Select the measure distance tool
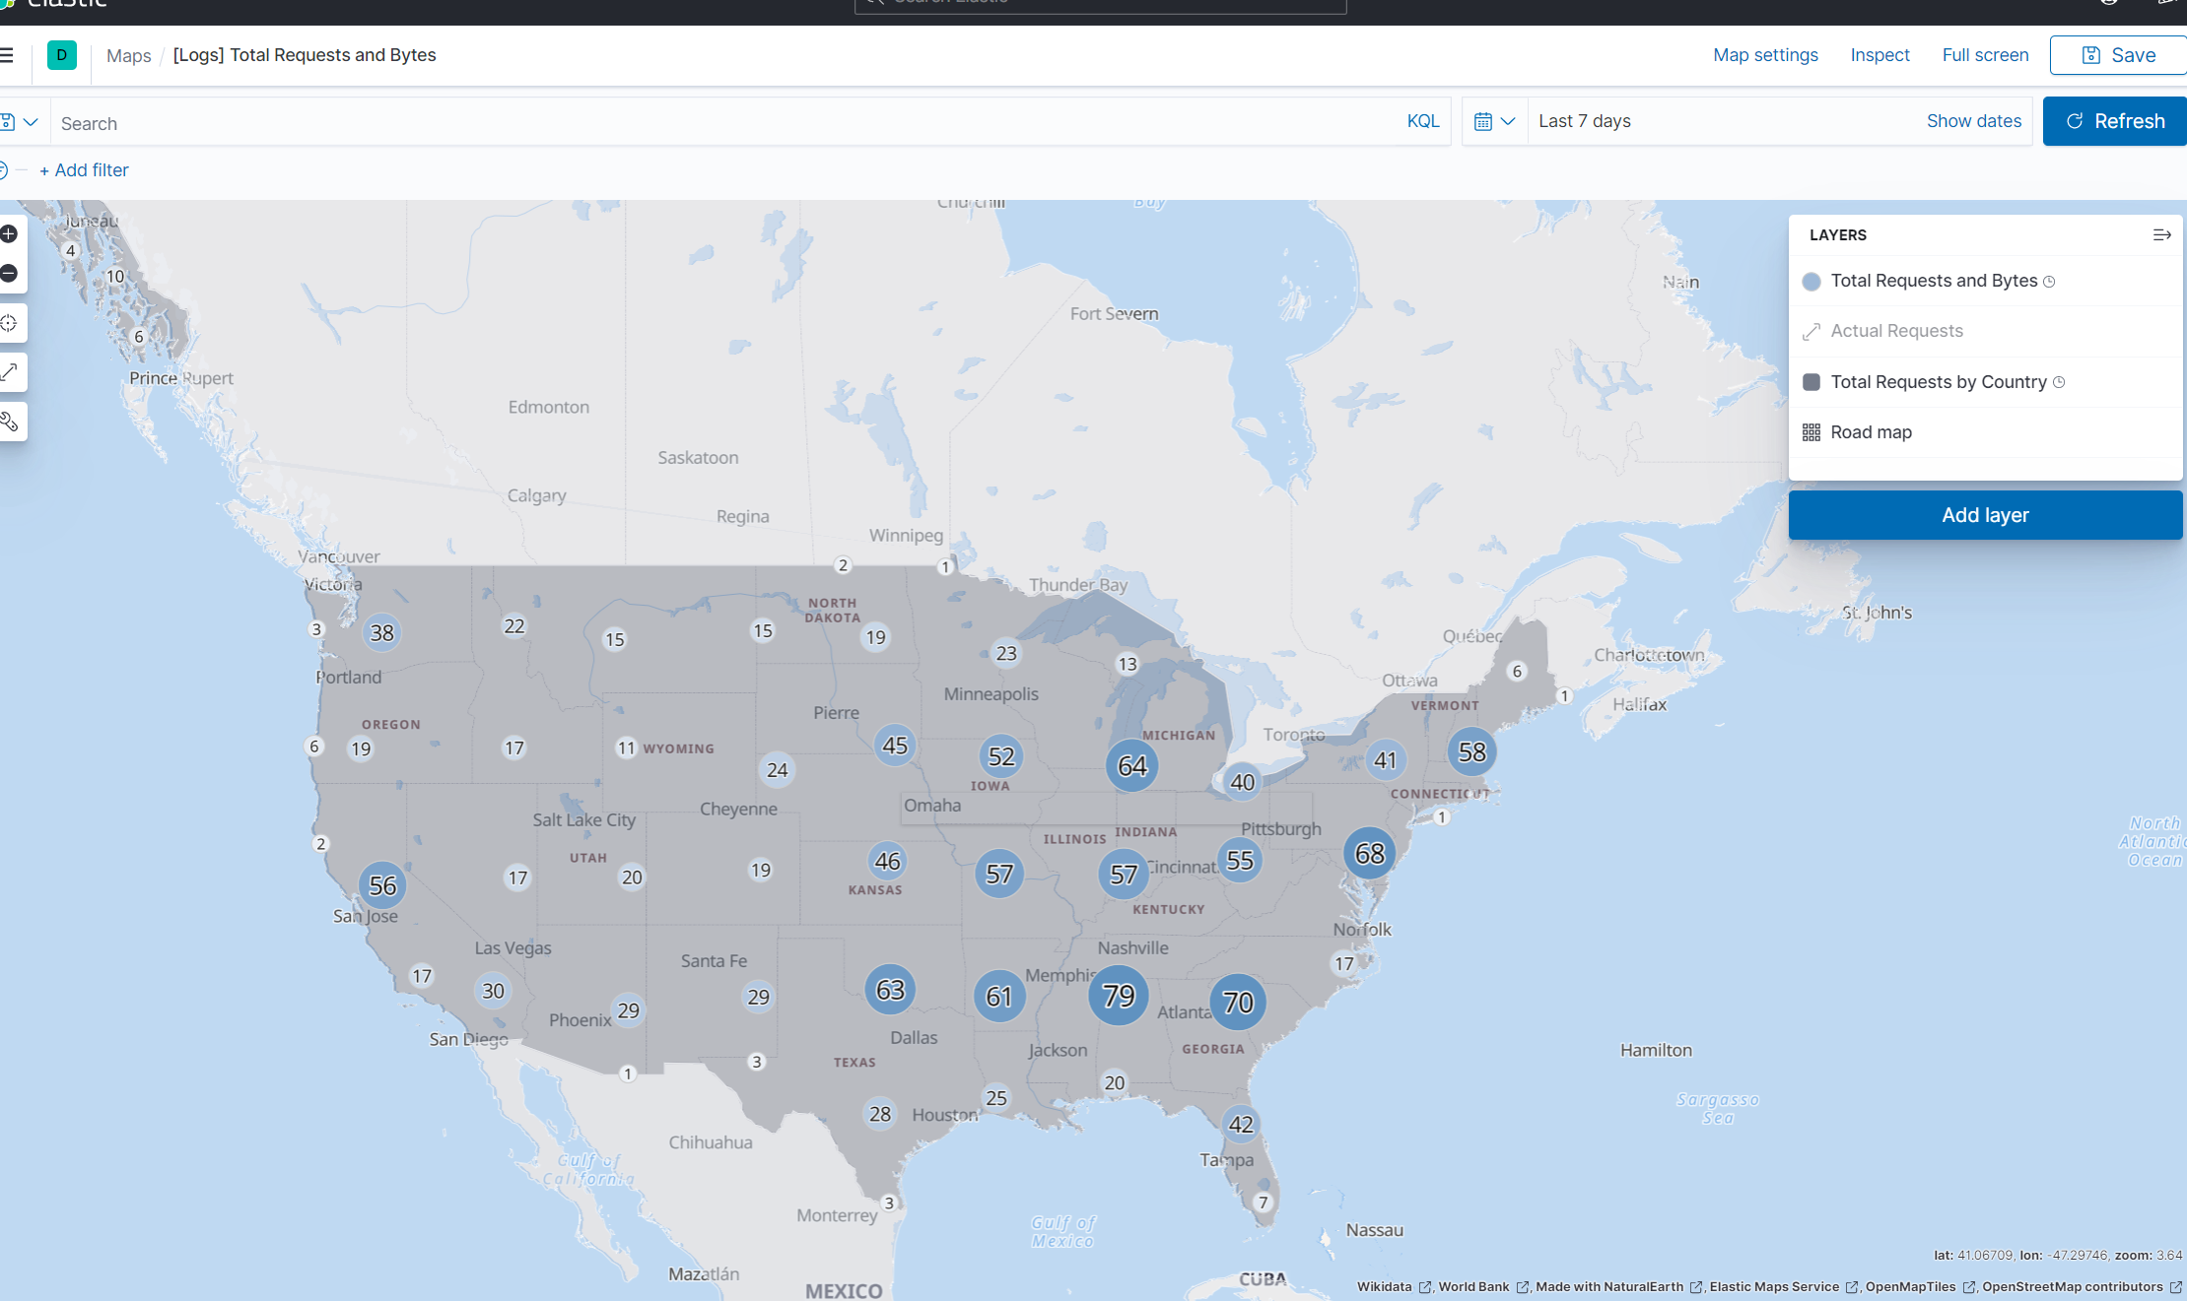The width and height of the screenshot is (2187, 1301). 10,372
